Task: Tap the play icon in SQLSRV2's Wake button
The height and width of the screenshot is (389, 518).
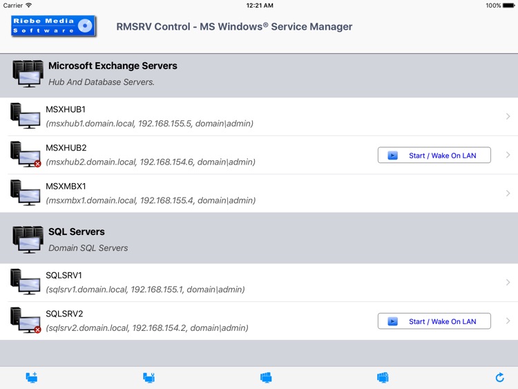Action: click(392, 321)
